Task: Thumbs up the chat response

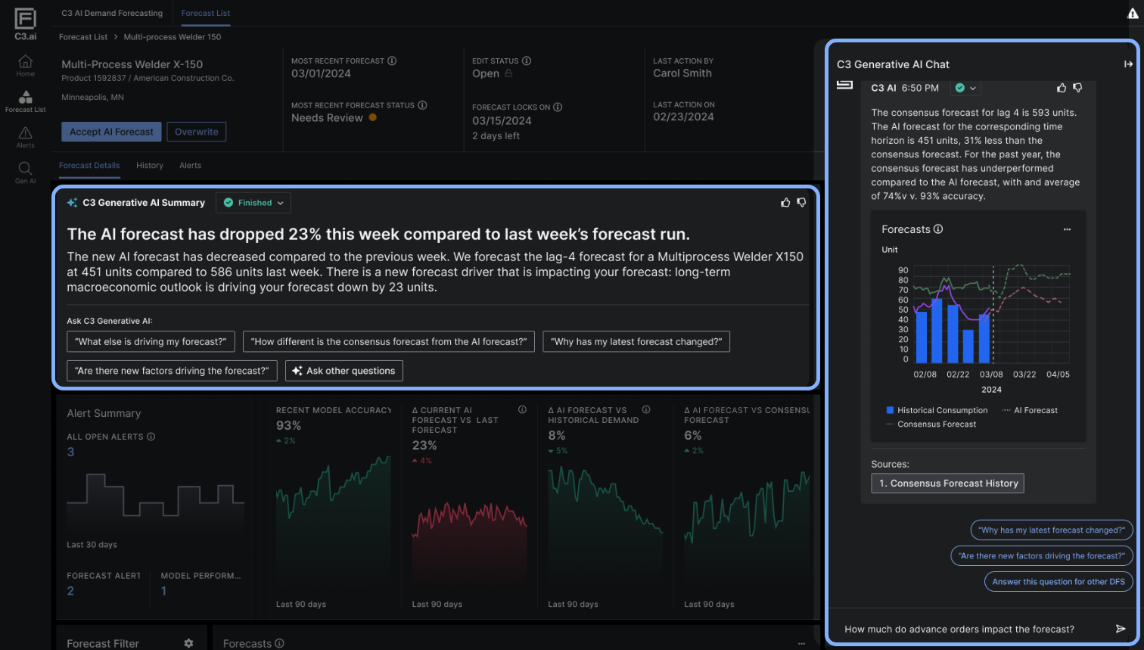Action: [1062, 88]
